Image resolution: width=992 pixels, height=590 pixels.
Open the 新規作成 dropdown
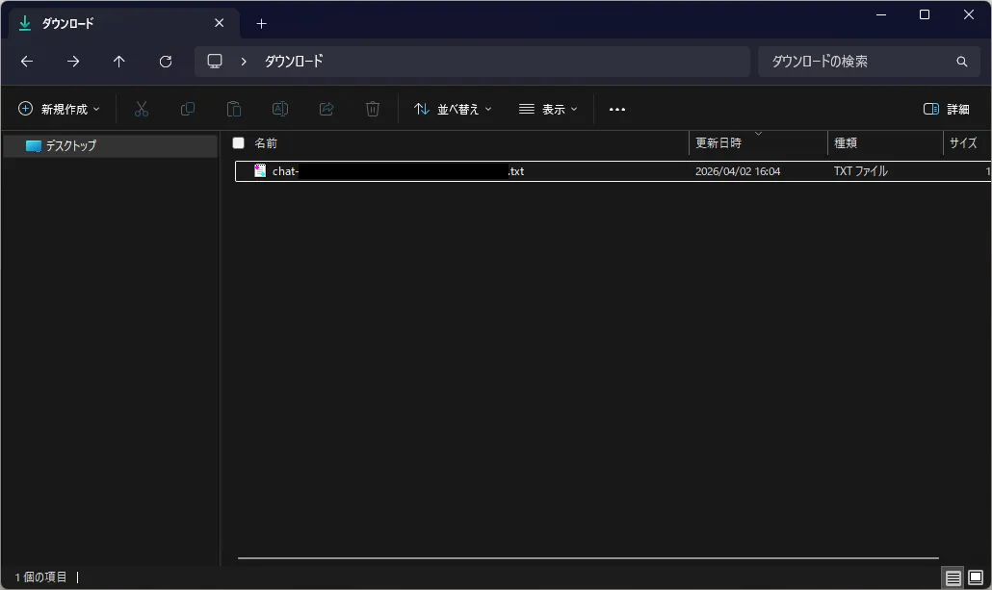pos(59,110)
